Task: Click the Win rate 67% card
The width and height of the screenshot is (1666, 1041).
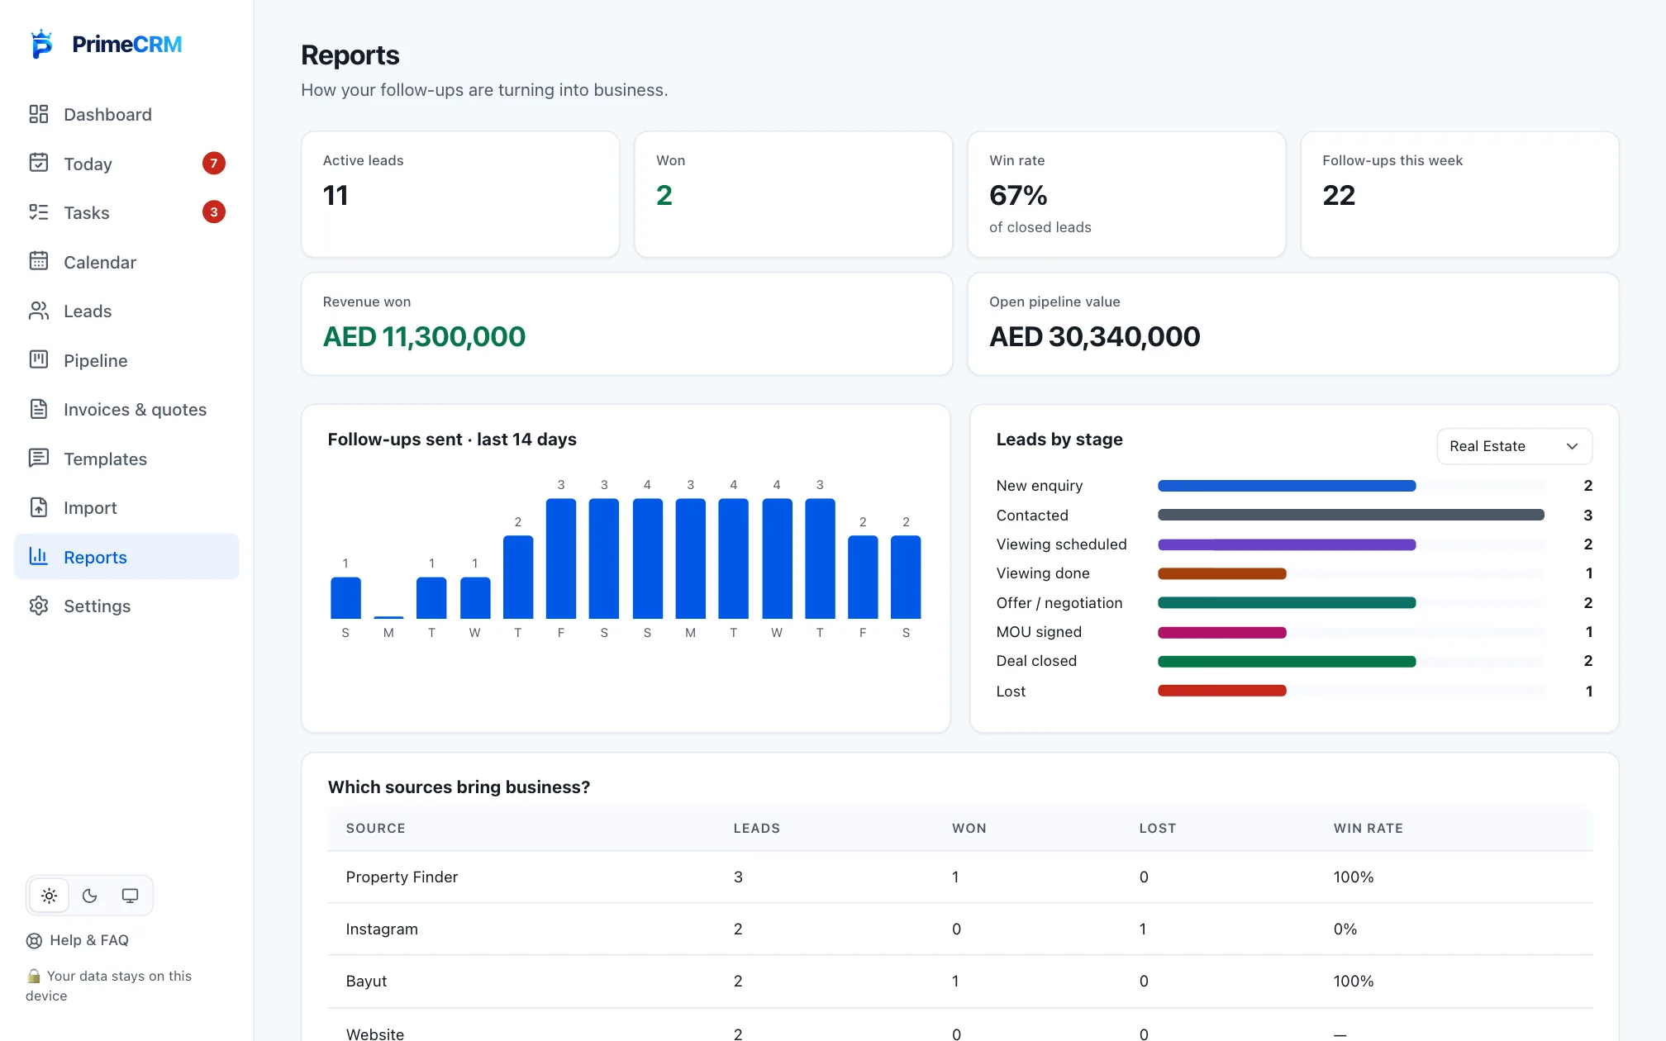Action: coord(1126,194)
